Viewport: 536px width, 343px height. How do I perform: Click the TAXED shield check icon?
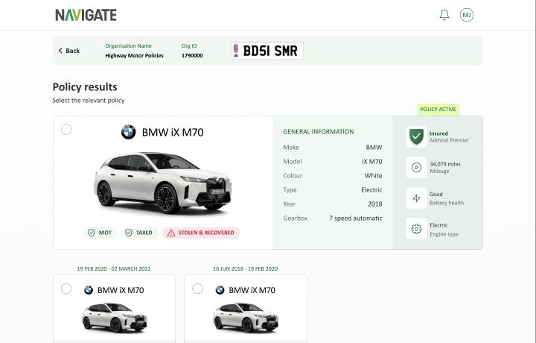129,233
